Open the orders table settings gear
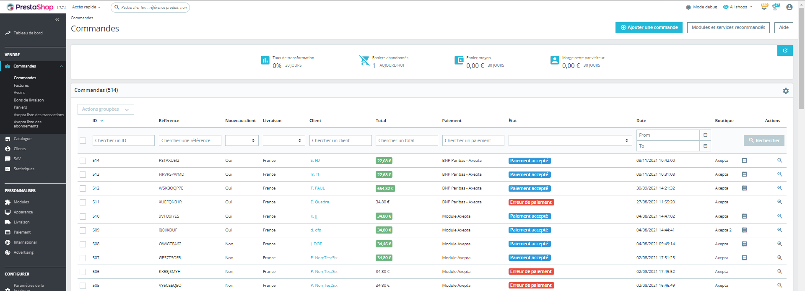The height and width of the screenshot is (291, 805). (786, 91)
